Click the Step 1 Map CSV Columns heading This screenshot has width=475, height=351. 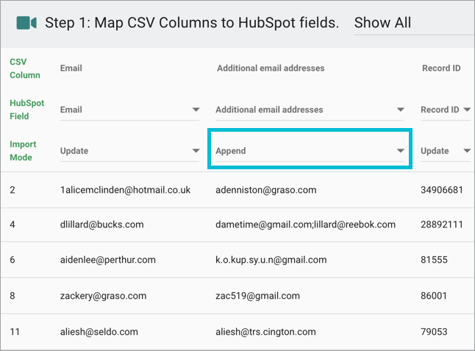pos(192,23)
